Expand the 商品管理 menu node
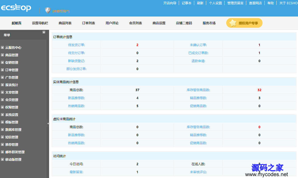This screenshot has height=178, width=298. tap(2, 55)
